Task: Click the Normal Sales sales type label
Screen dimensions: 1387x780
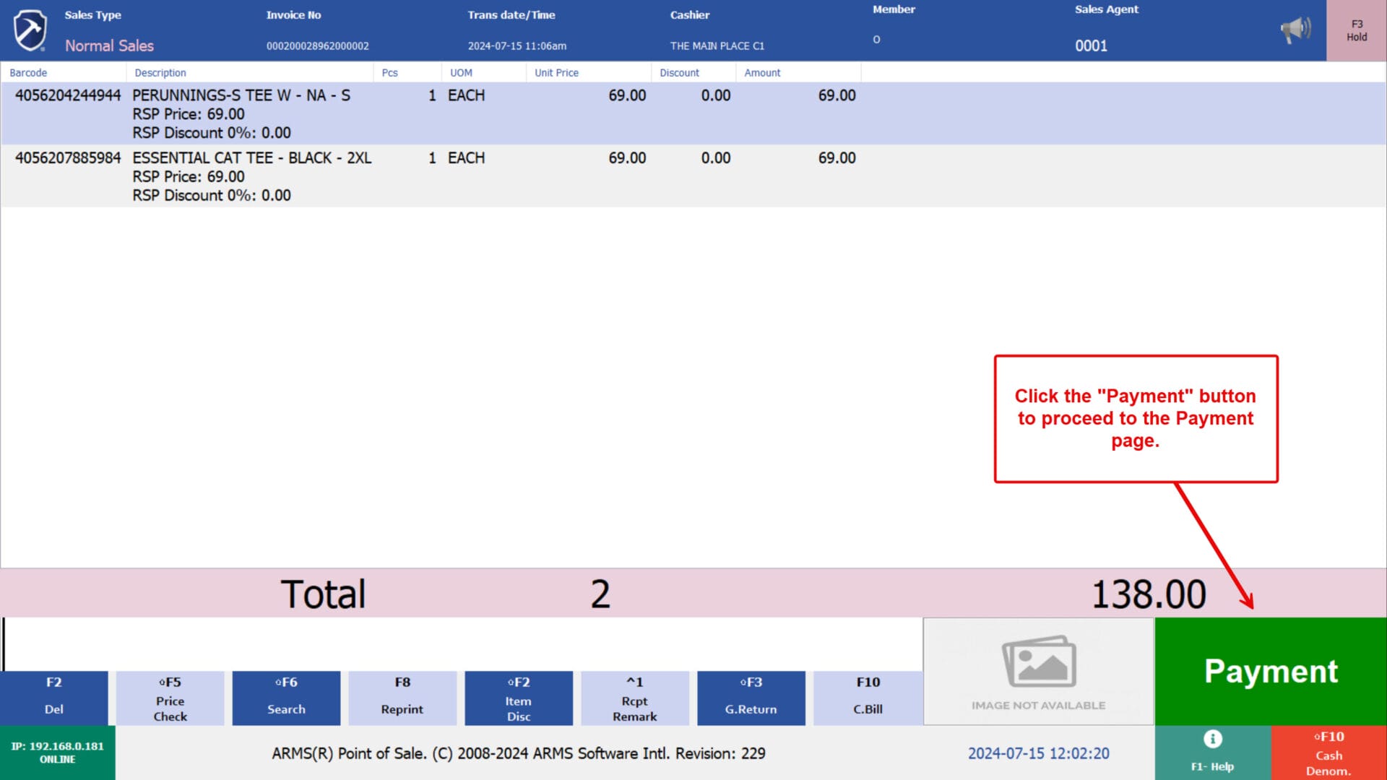Action: click(109, 45)
